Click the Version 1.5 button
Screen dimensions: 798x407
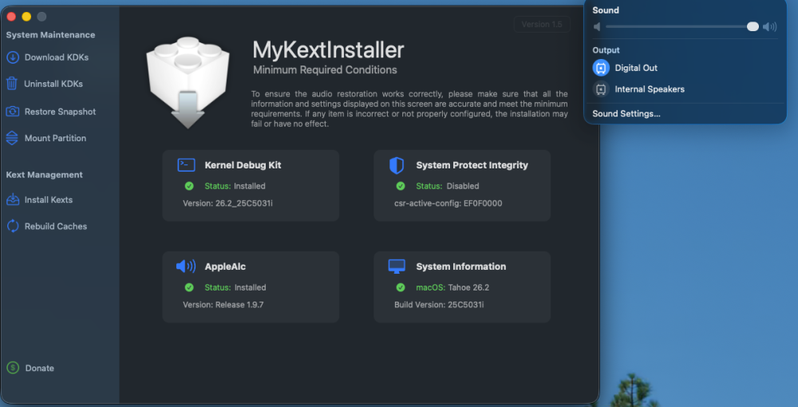pyautogui.click(x=542, y=25)
